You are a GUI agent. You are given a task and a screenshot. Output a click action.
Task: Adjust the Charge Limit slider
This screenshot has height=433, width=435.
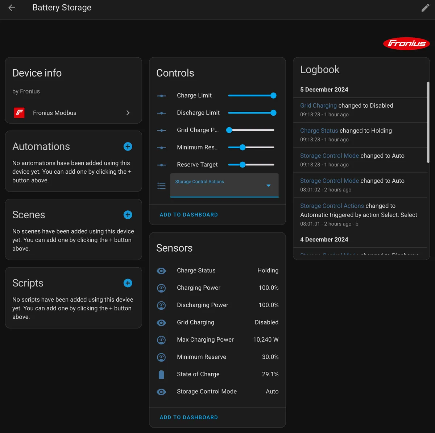click(251, 95)
